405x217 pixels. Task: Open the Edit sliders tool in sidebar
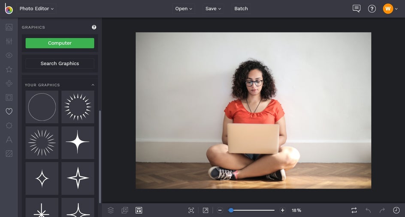pos(9,41)
